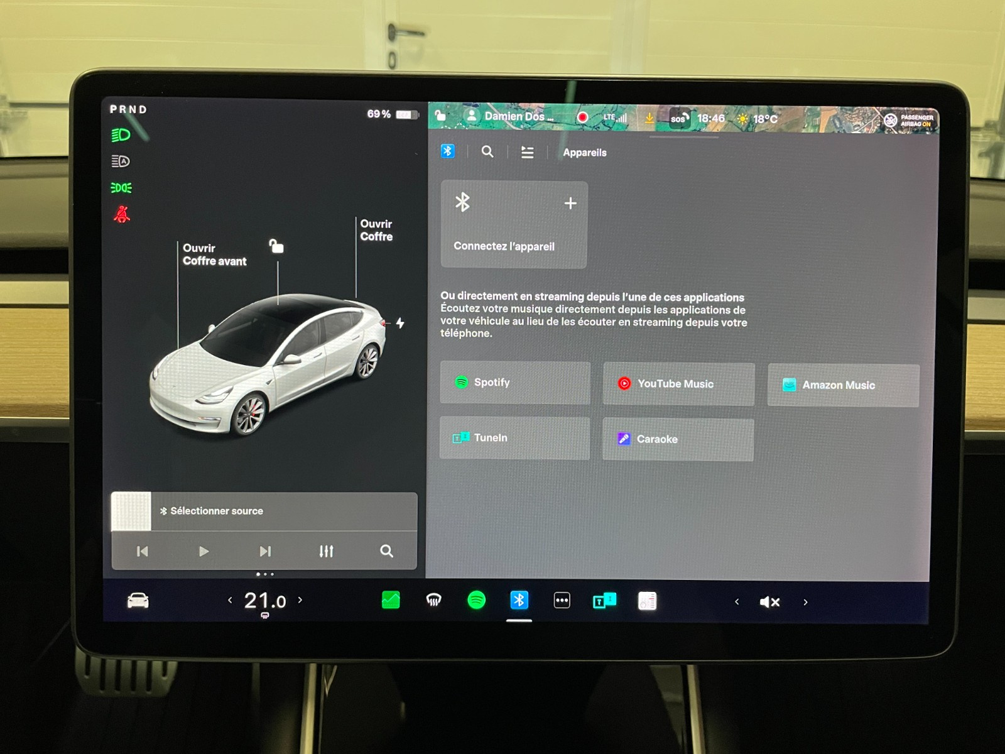
Task: Open the car controls menu icon
Action: [x=138, y=601]
